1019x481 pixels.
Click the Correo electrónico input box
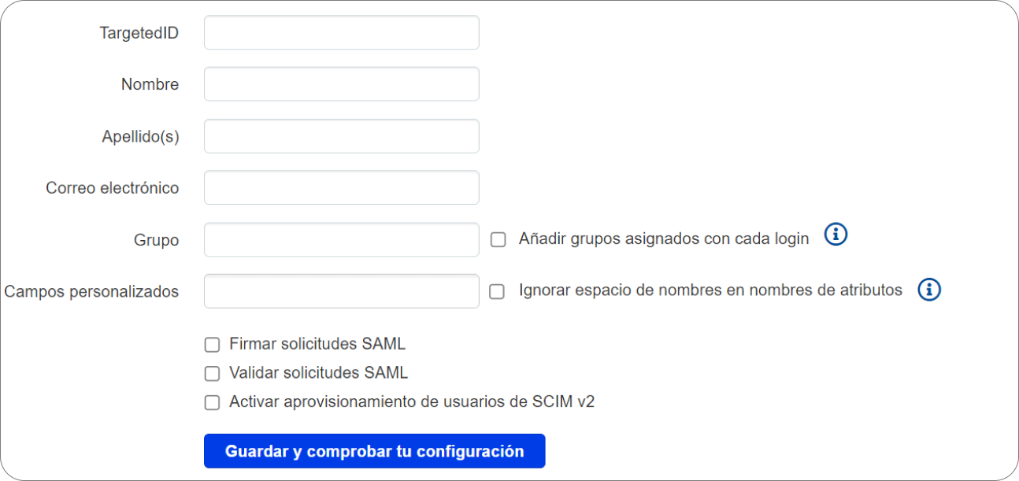click(341, 187)
